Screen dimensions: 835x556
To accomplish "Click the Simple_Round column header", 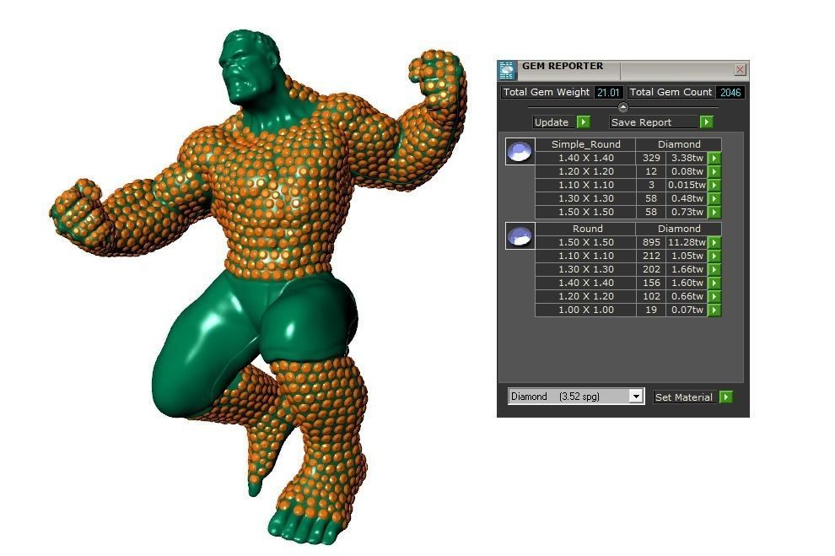I will [586, 144].
